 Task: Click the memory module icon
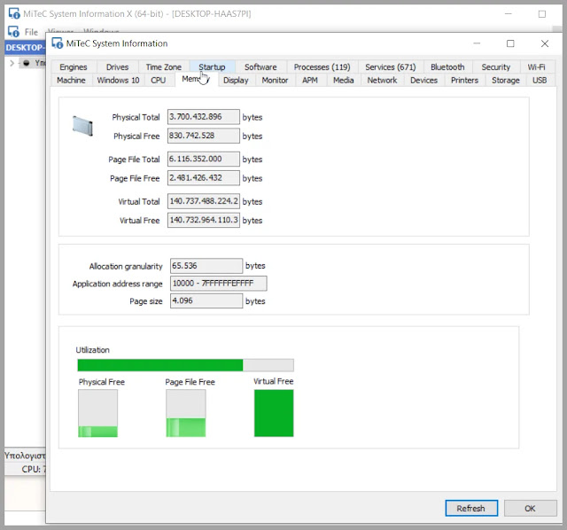coord(82,126)
